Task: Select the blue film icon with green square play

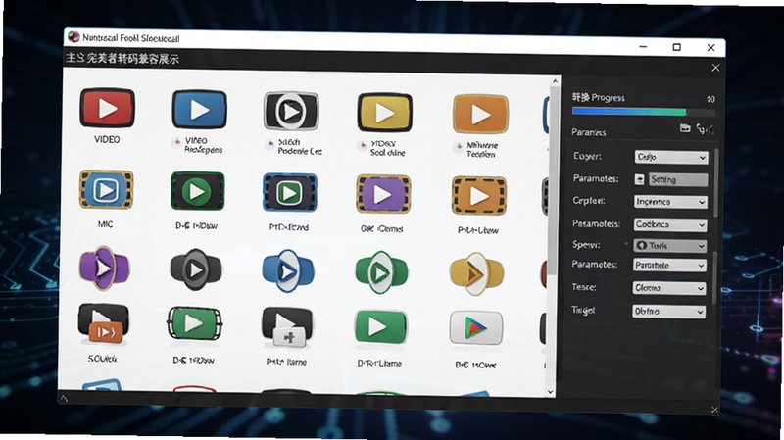Action: (x=289, y=193)
